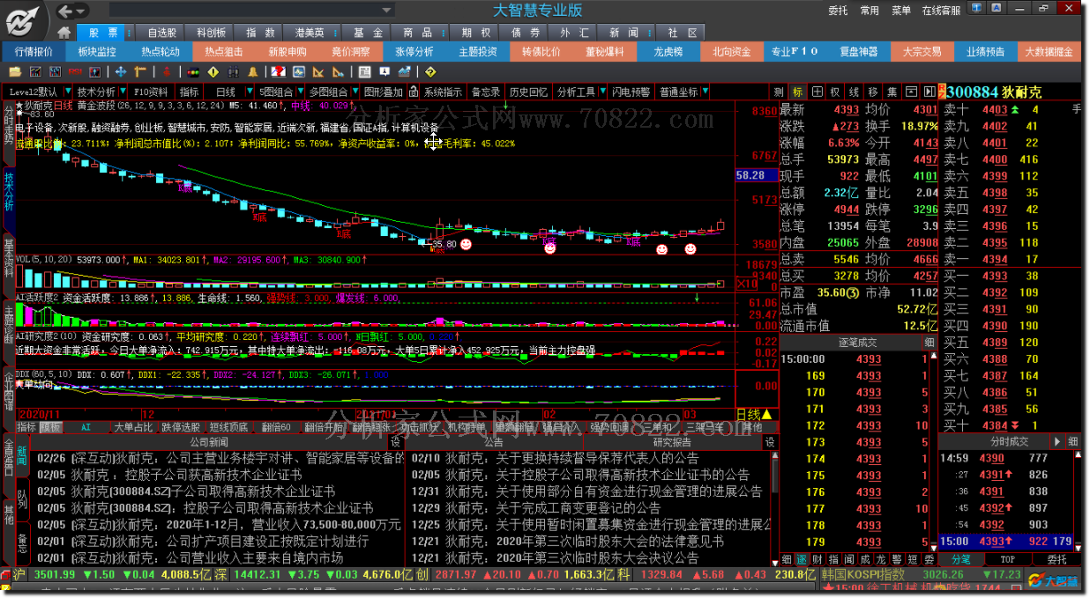Switch to the 分笔 bottom tab

pyautogui.click(x=960, y=559)
